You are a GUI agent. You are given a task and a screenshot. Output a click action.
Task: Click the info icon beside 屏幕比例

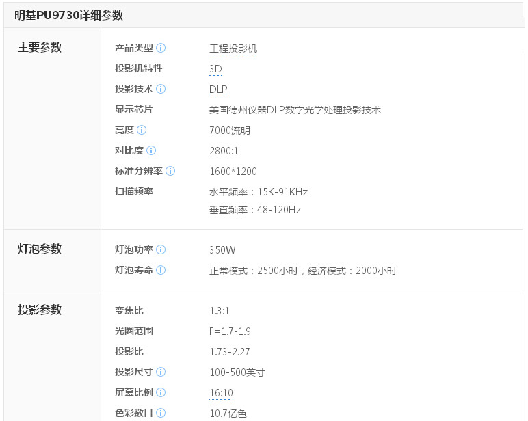pos(161,392)
